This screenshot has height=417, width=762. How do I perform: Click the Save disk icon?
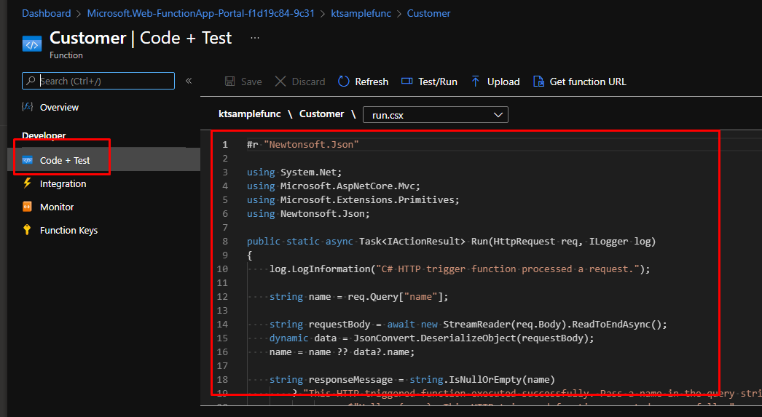coord(230,82)
